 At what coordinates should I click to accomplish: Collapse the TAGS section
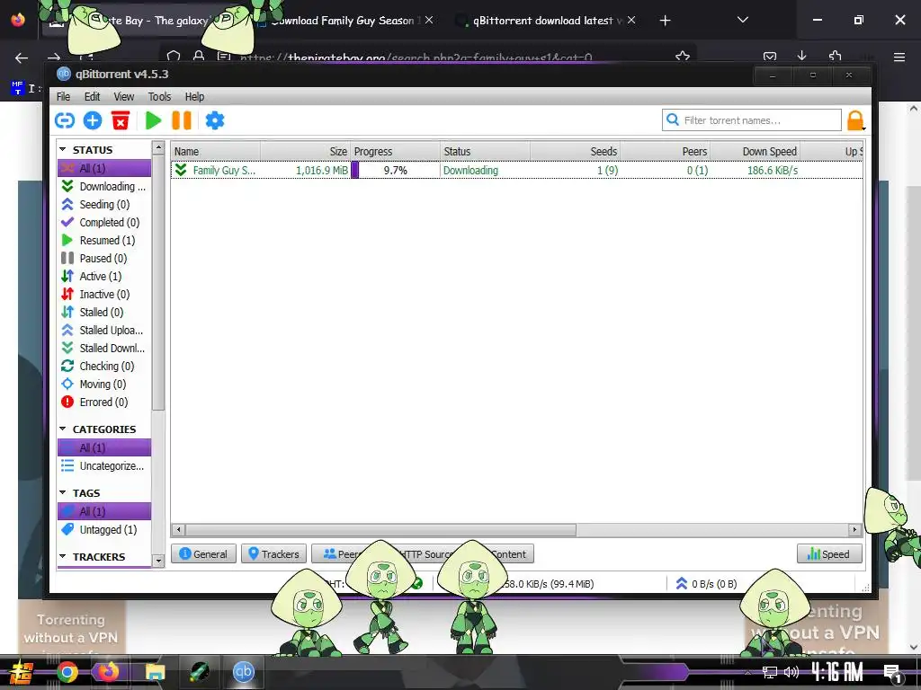point(63,493)
